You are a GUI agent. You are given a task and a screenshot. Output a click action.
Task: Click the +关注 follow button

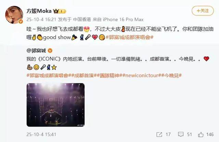pos(203,11)
